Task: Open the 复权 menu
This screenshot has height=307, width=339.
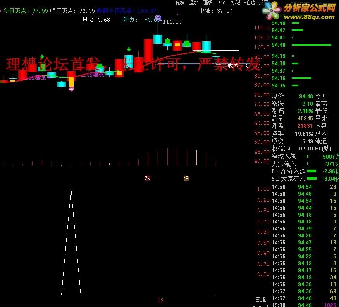Action: [x=180, y=3]
